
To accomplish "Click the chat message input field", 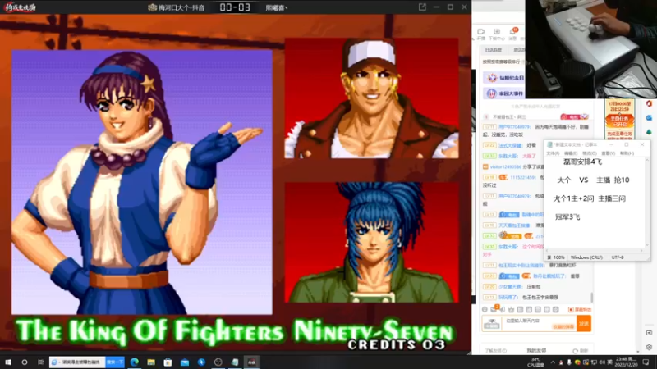I will [x=540, y=323].
